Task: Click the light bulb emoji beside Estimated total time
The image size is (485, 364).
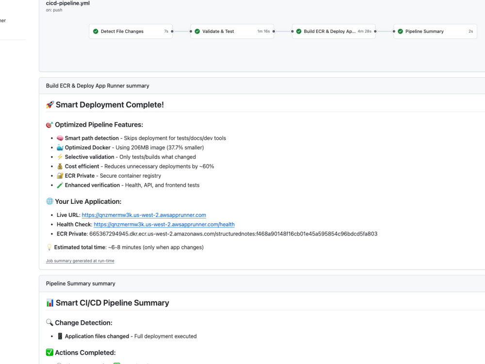Action: pyautogui.click(x=49, y=248)
